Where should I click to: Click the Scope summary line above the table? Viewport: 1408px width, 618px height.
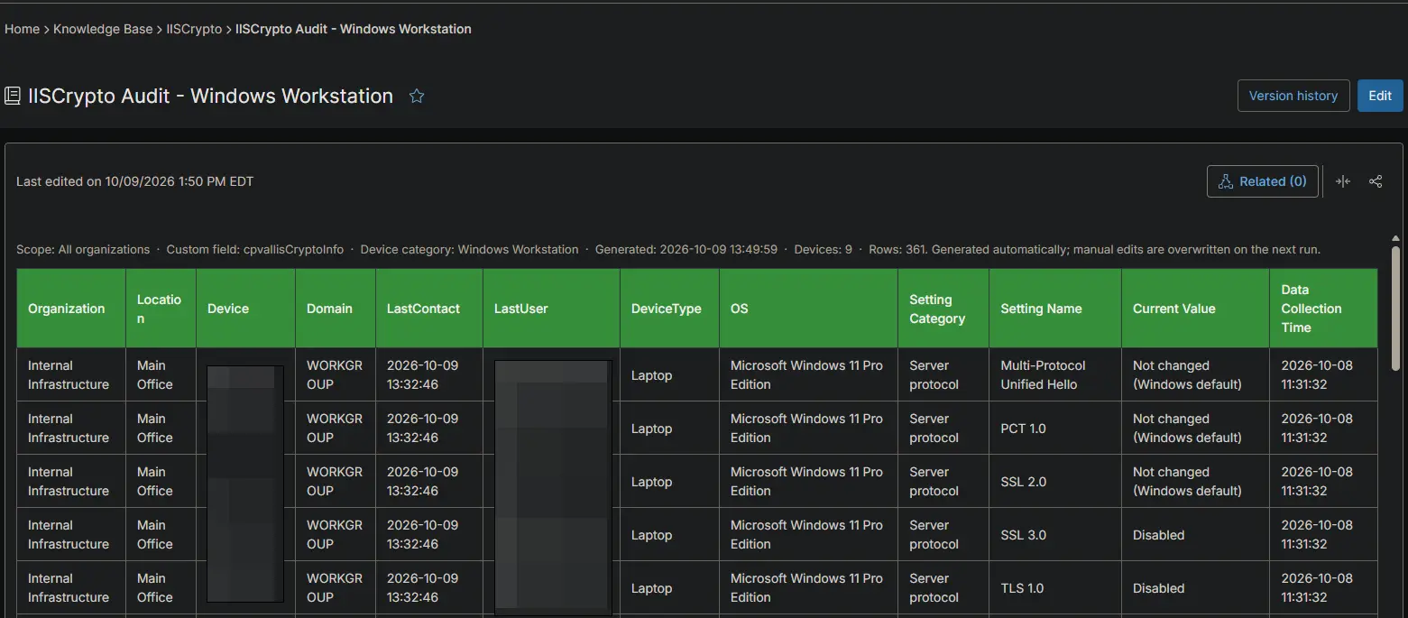(668, 249)
